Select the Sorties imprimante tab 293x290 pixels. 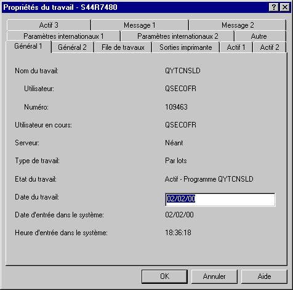[x=186, y=47]
